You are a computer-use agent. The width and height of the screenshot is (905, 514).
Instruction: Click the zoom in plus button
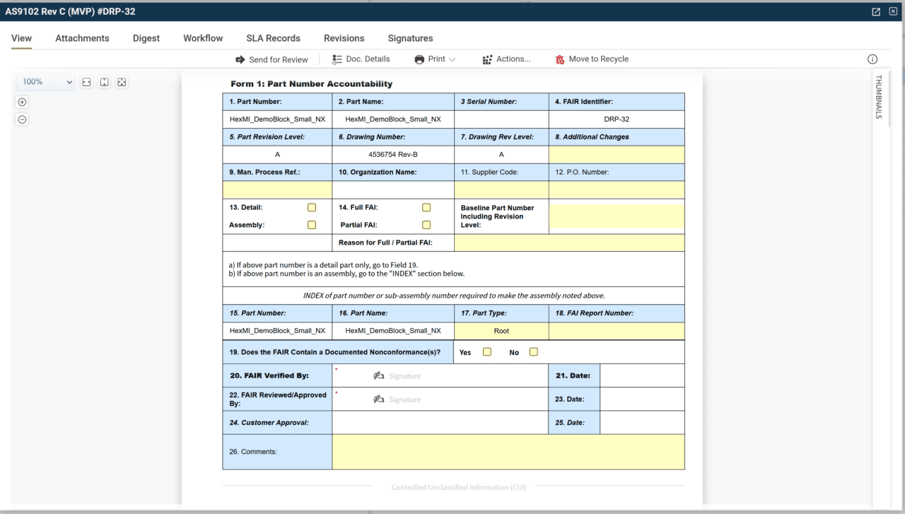(x=22, y=102)
